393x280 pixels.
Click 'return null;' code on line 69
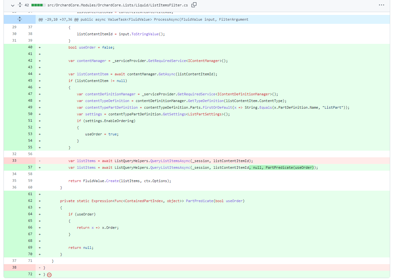pos(81,248)
